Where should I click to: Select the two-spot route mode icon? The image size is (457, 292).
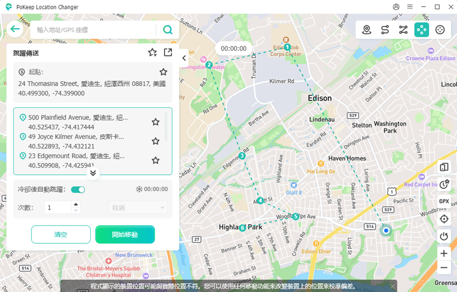(385, 30)
